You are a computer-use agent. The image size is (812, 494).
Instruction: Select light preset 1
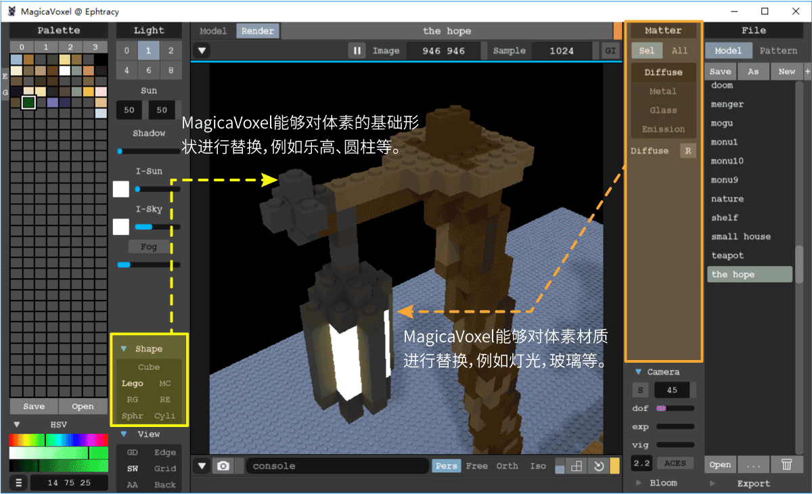pos(149,51)
